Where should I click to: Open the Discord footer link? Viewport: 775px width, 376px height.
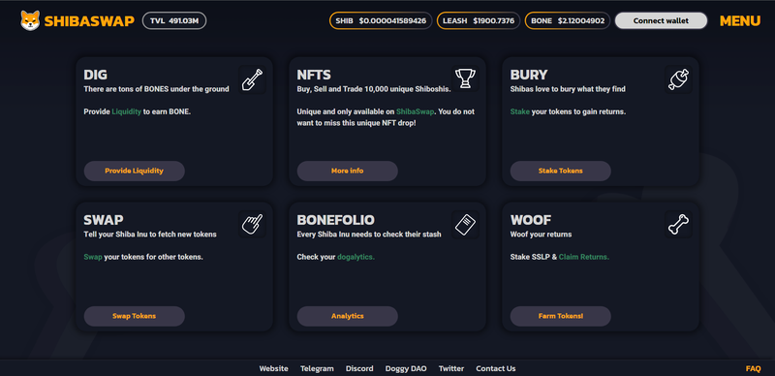(x=359, y=368)
